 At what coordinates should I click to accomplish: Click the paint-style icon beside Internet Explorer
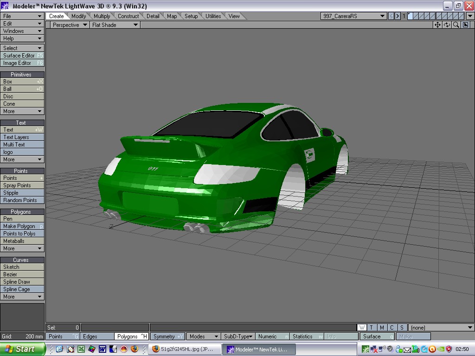click(71, 349)
